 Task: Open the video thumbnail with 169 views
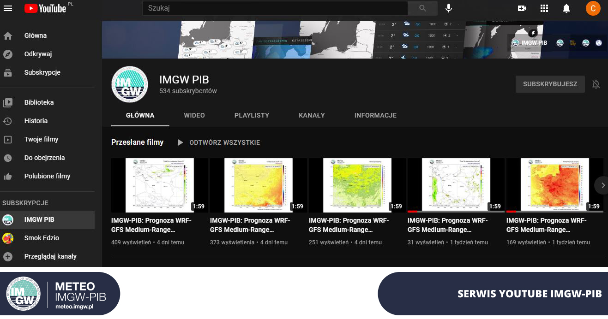555,185
